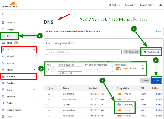Expand the Firewall submenu arrow

tap(34, 56)
